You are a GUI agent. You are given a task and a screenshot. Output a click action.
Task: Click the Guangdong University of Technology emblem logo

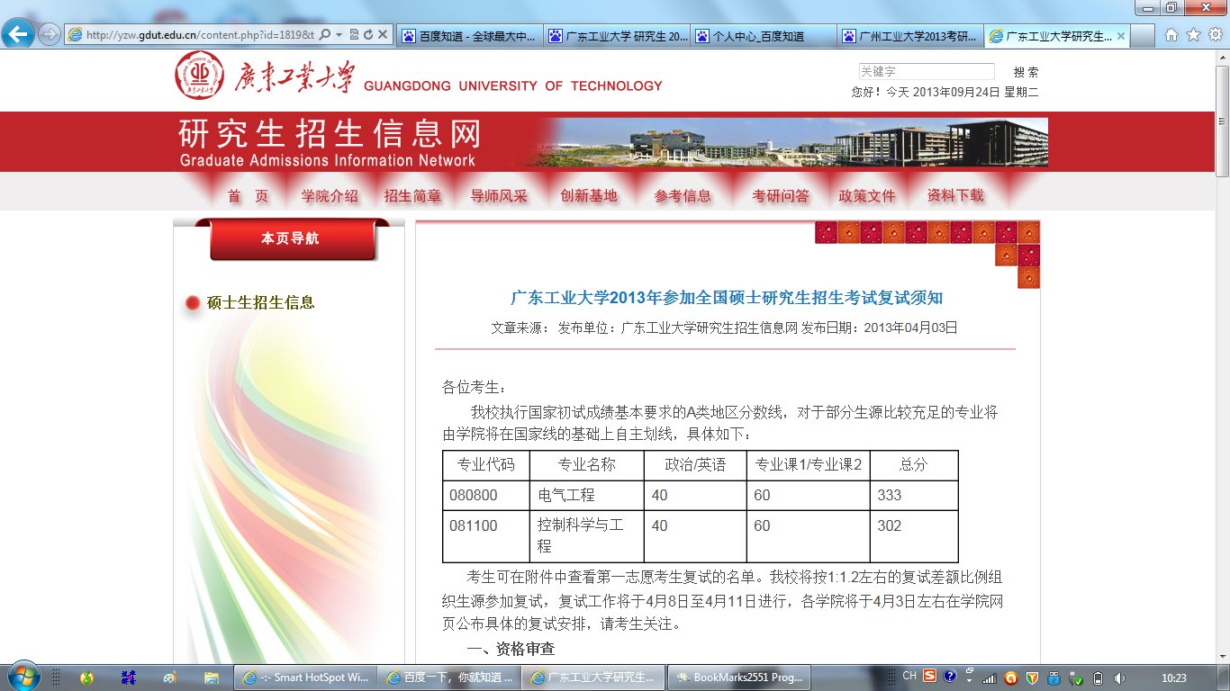coord(198,76)
